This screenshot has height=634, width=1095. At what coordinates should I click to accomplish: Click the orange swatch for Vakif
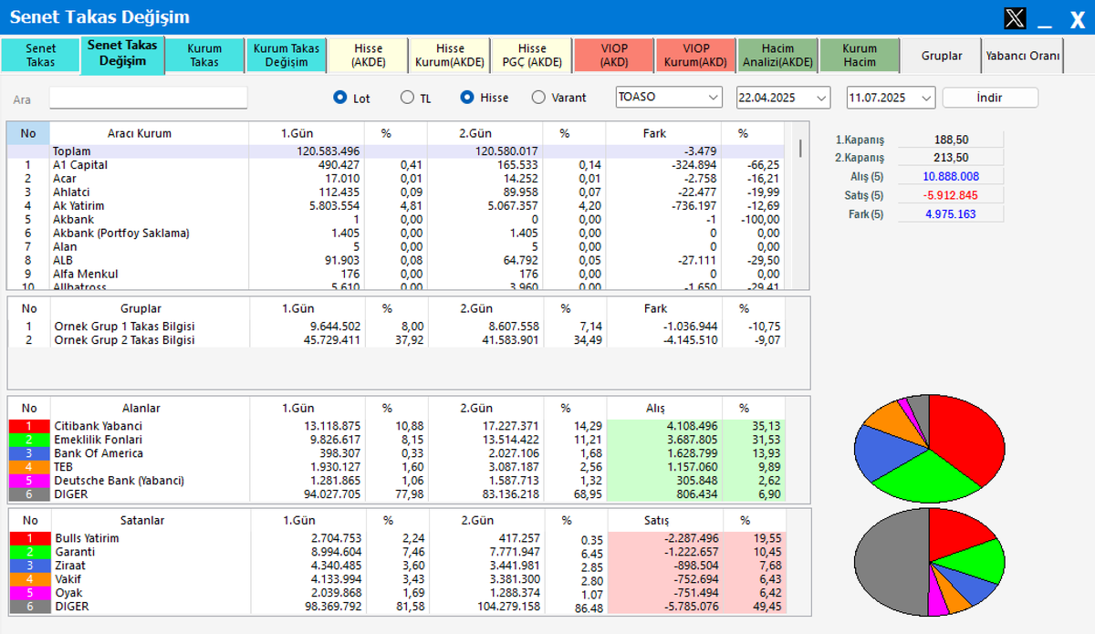pos(29,579)
